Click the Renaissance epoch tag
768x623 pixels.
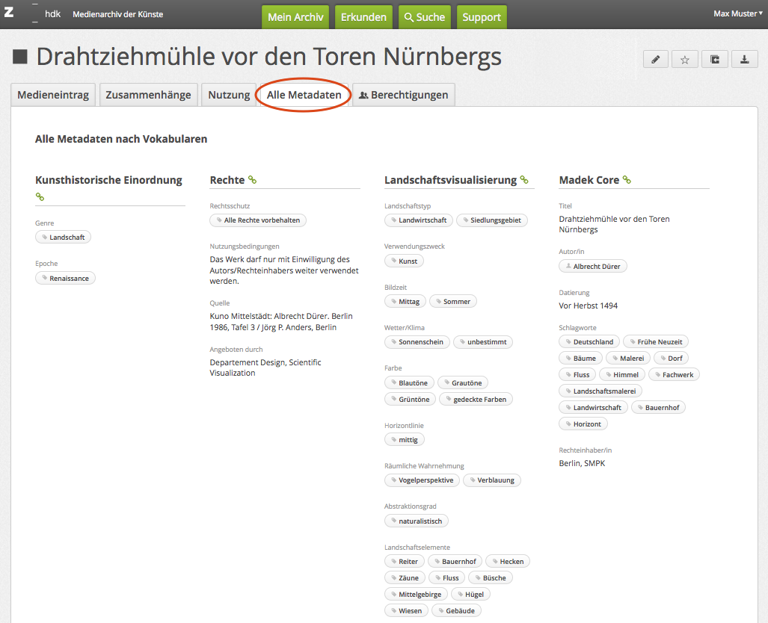(65, 278)
